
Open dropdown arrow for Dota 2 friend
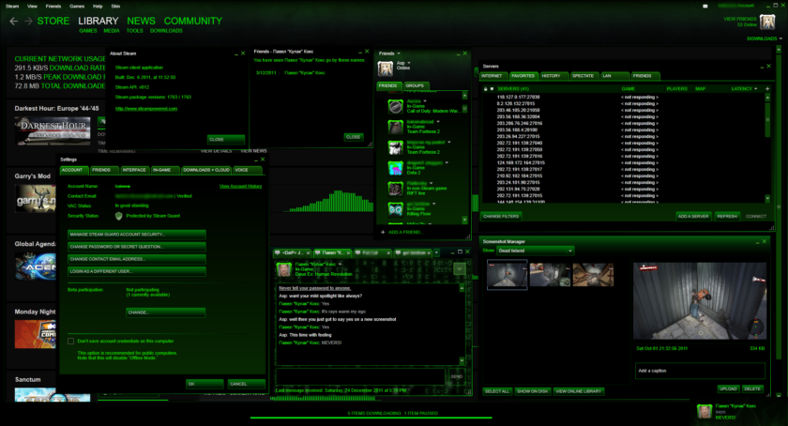[x=447, y=163]
